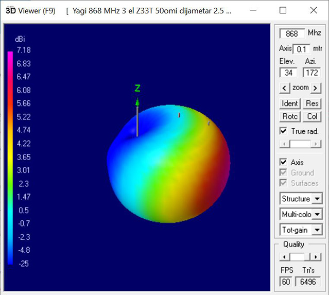Open the Structure dropdown
Image resolution: width=329 pixels, height=295 pixels.
317,199
